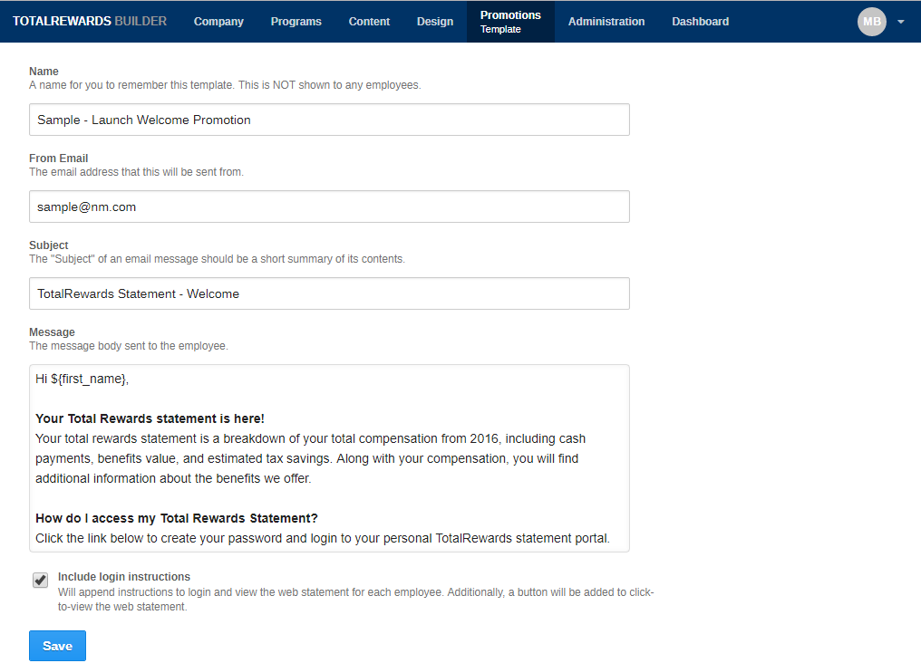Click the 'Include login instructions' label
Screen dimensions: 921x663
(x=124, y=577)
